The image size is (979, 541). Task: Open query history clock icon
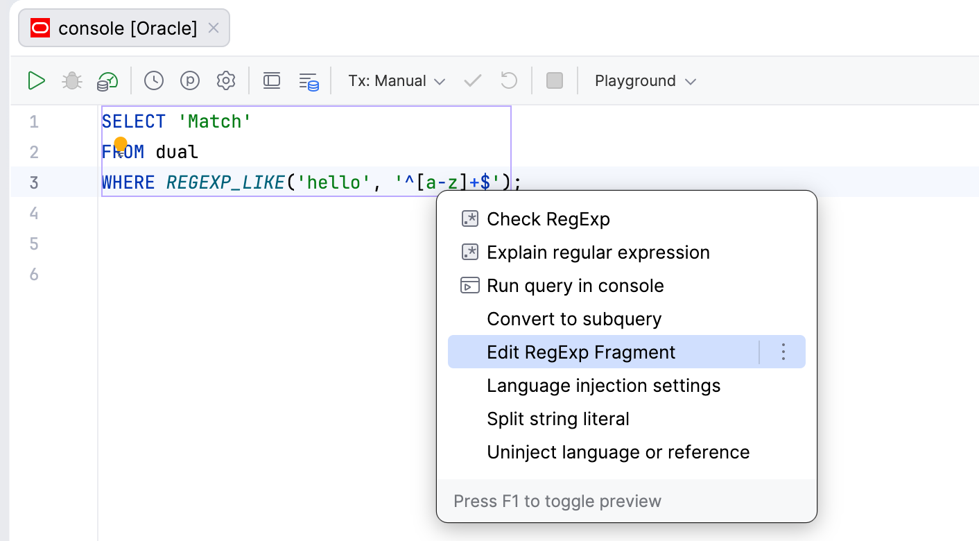pos(154,81)
